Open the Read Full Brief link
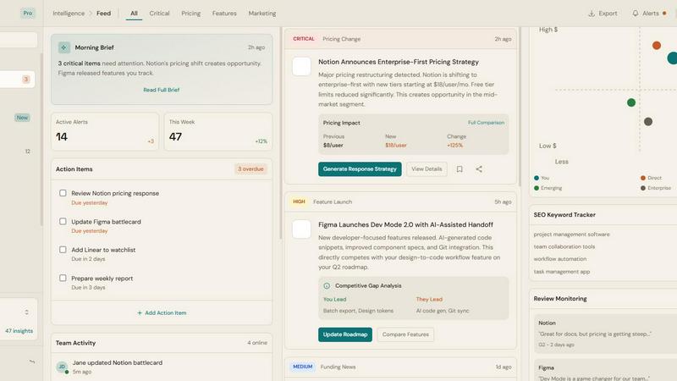This screenshot has width=677, height=381. pos(161,90)
